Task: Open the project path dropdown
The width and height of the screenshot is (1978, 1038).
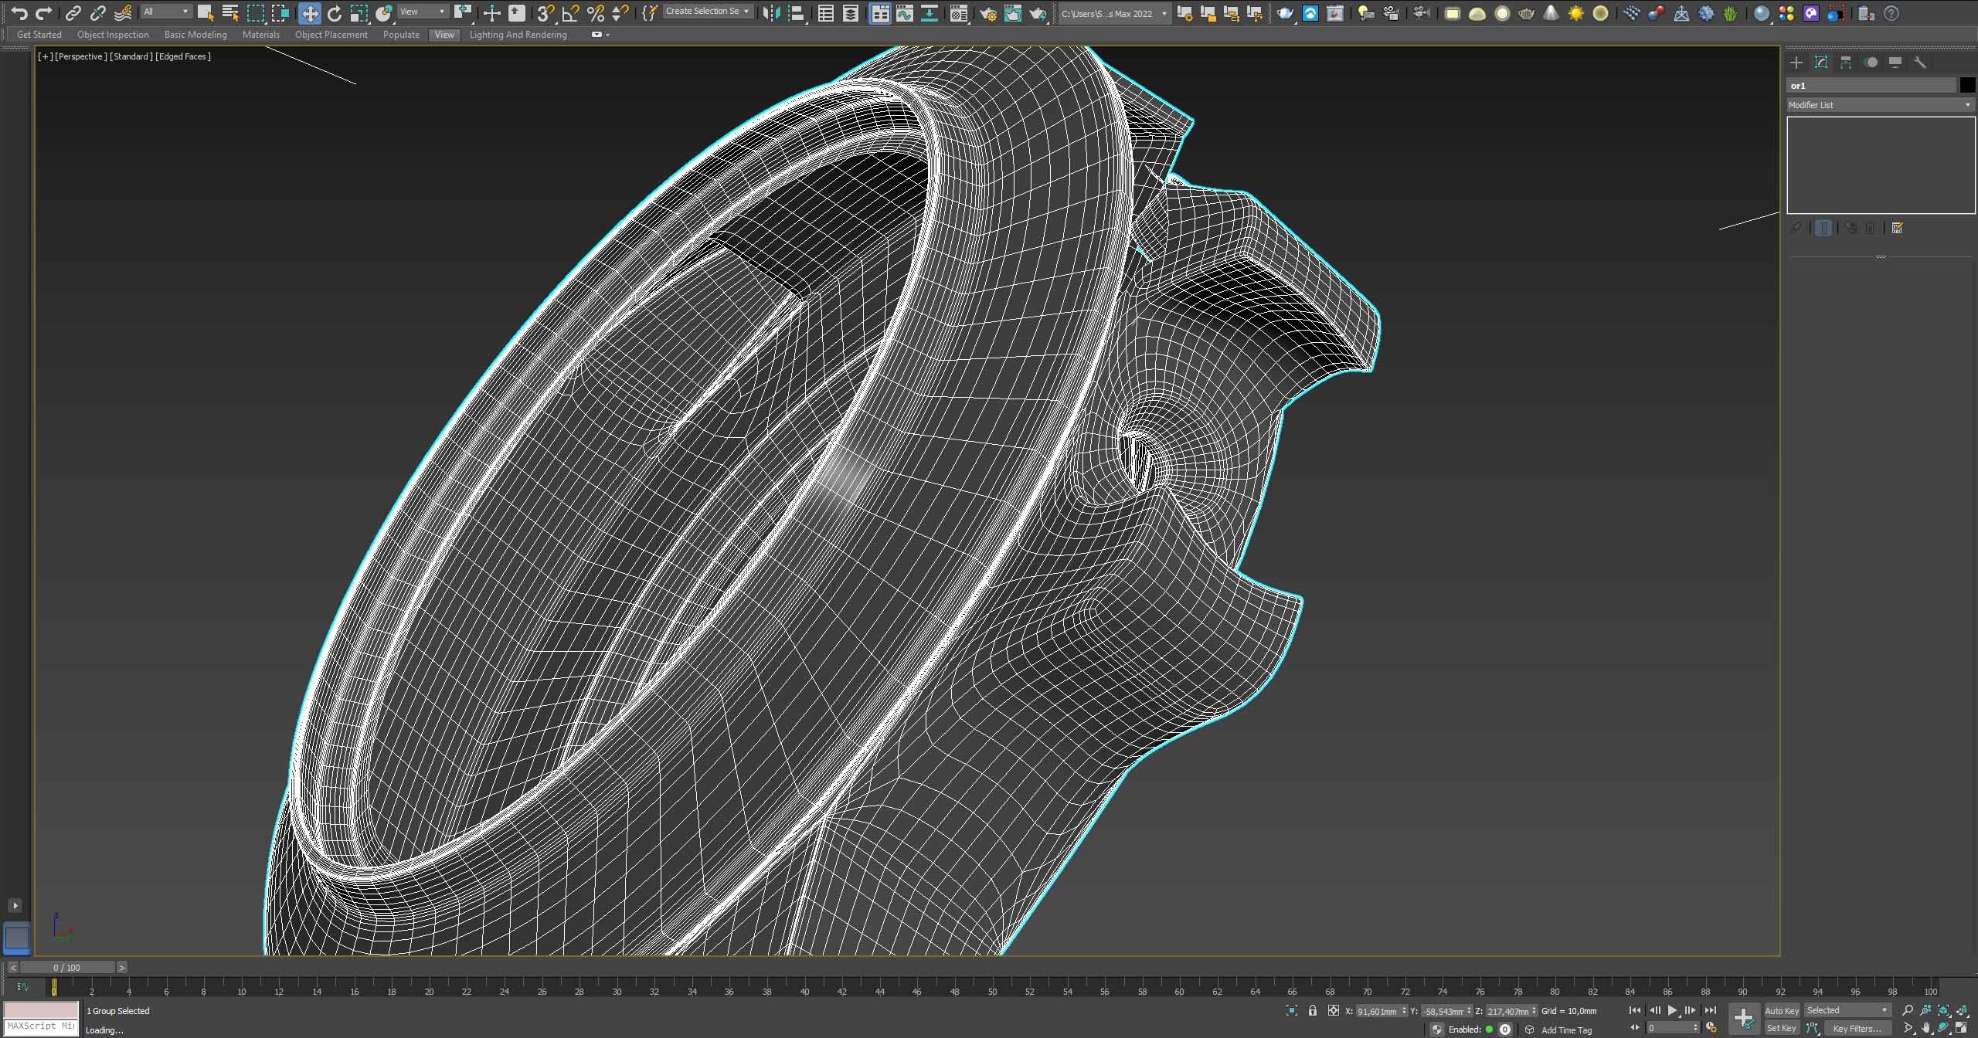Action: 1113,13
